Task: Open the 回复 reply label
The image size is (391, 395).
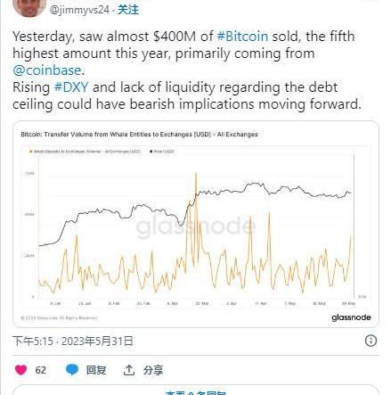Action: [x=96, y=370]
